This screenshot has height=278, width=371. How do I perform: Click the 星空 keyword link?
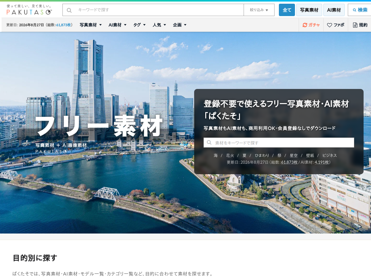pyautogui.click(x=294, y=155)
